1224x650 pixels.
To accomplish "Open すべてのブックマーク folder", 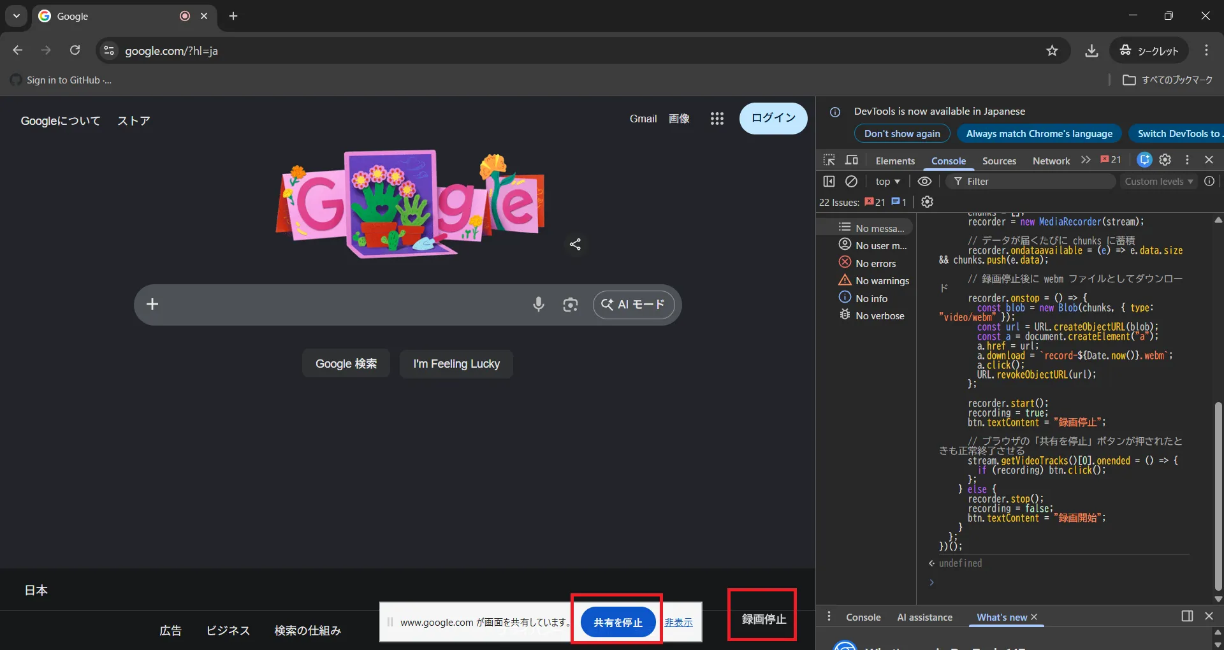I will (x=1168, y=80).
